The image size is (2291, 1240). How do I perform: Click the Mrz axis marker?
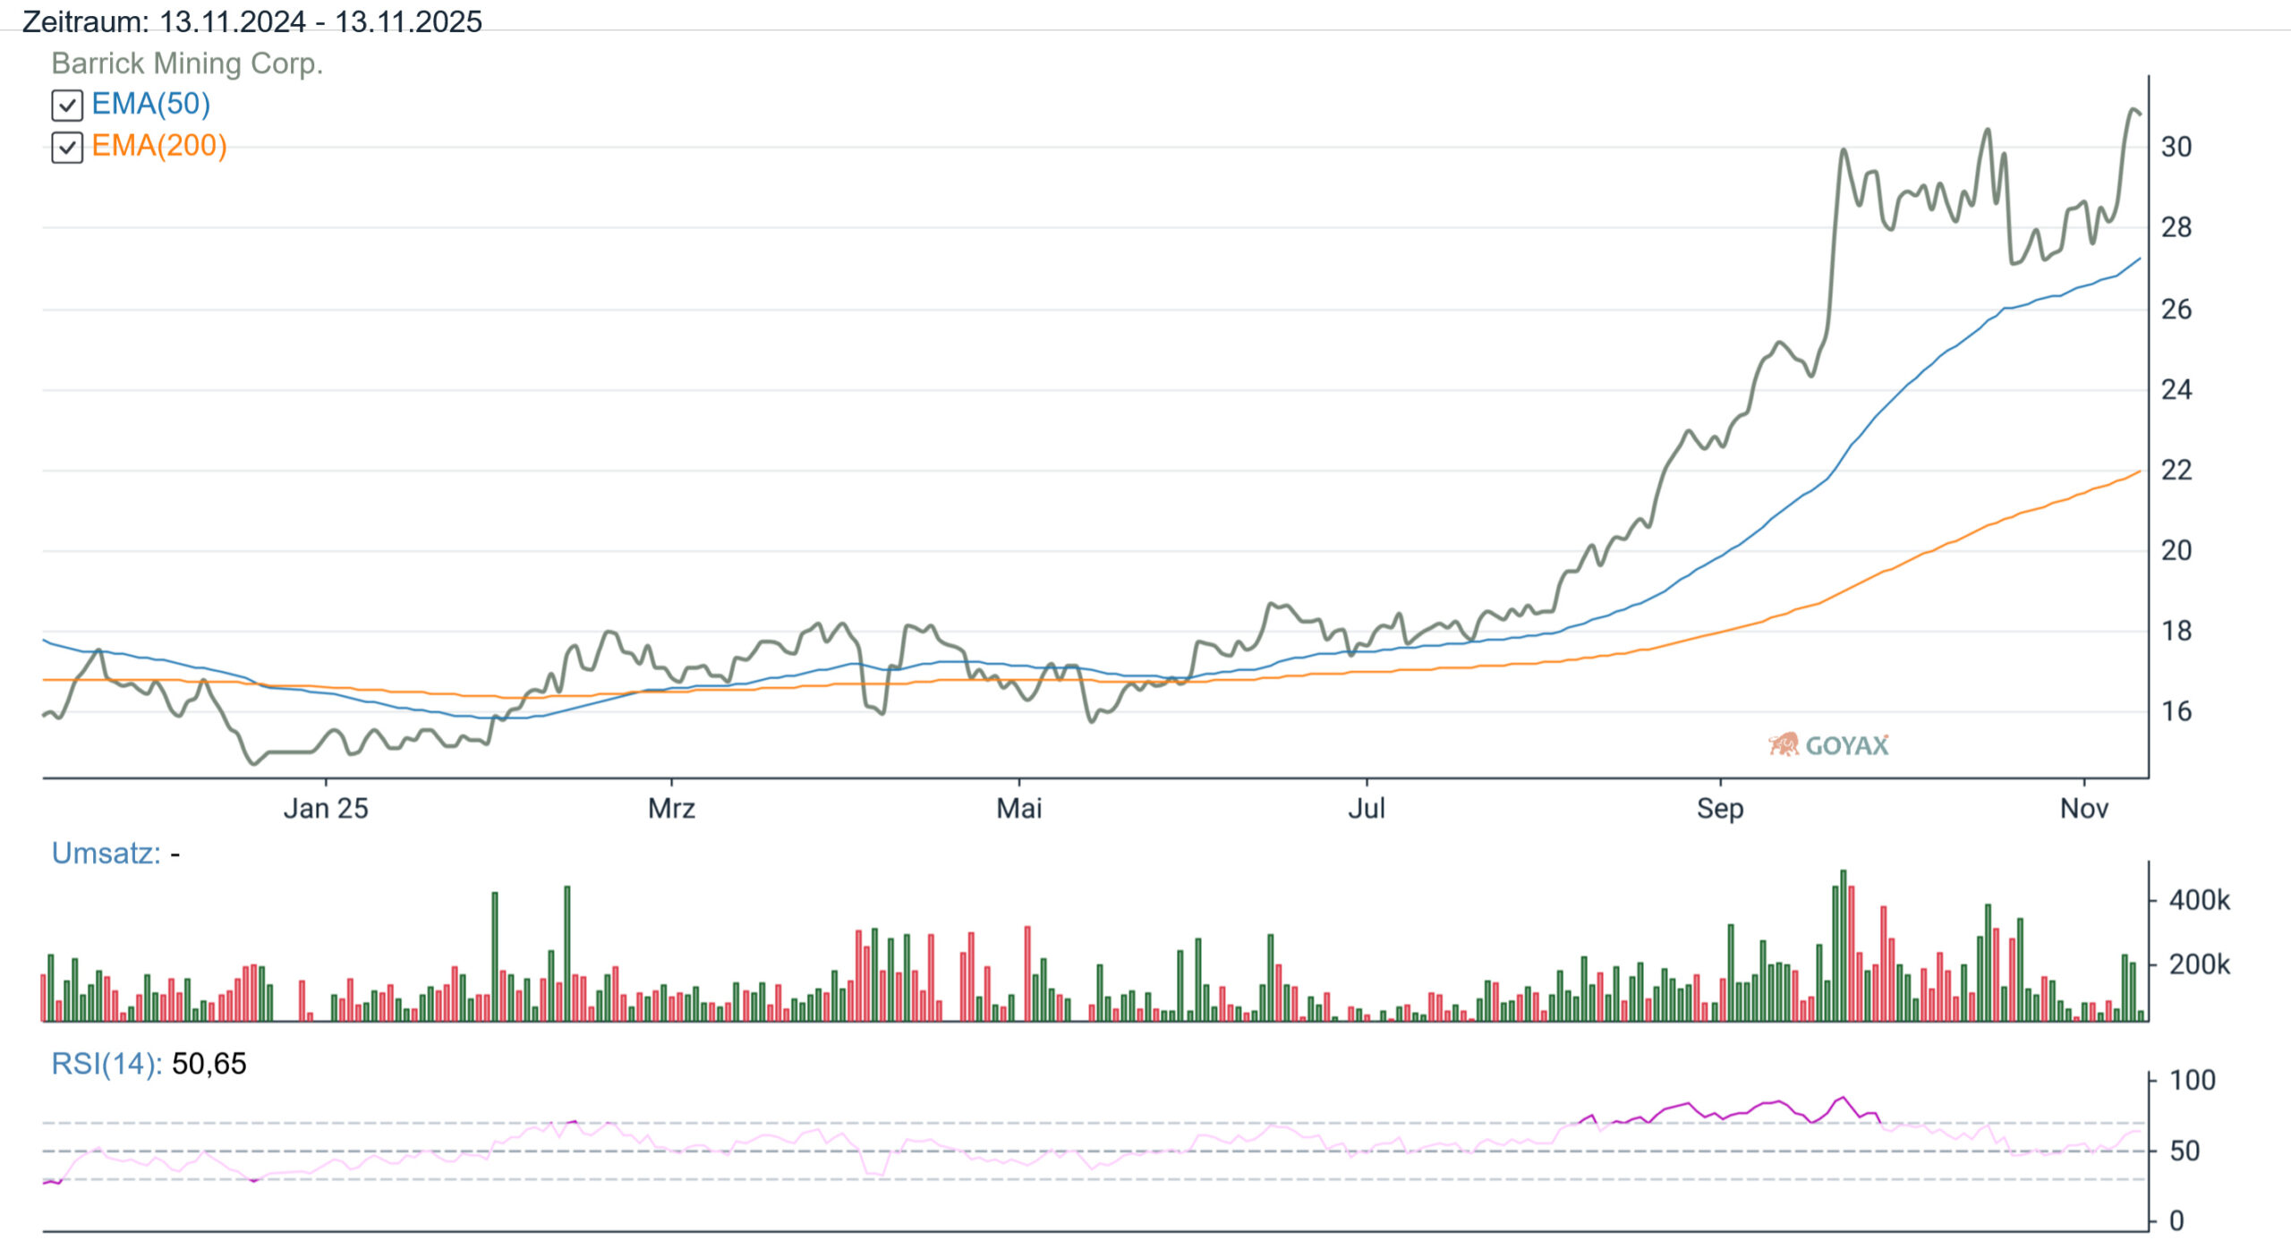click(671, 809)
